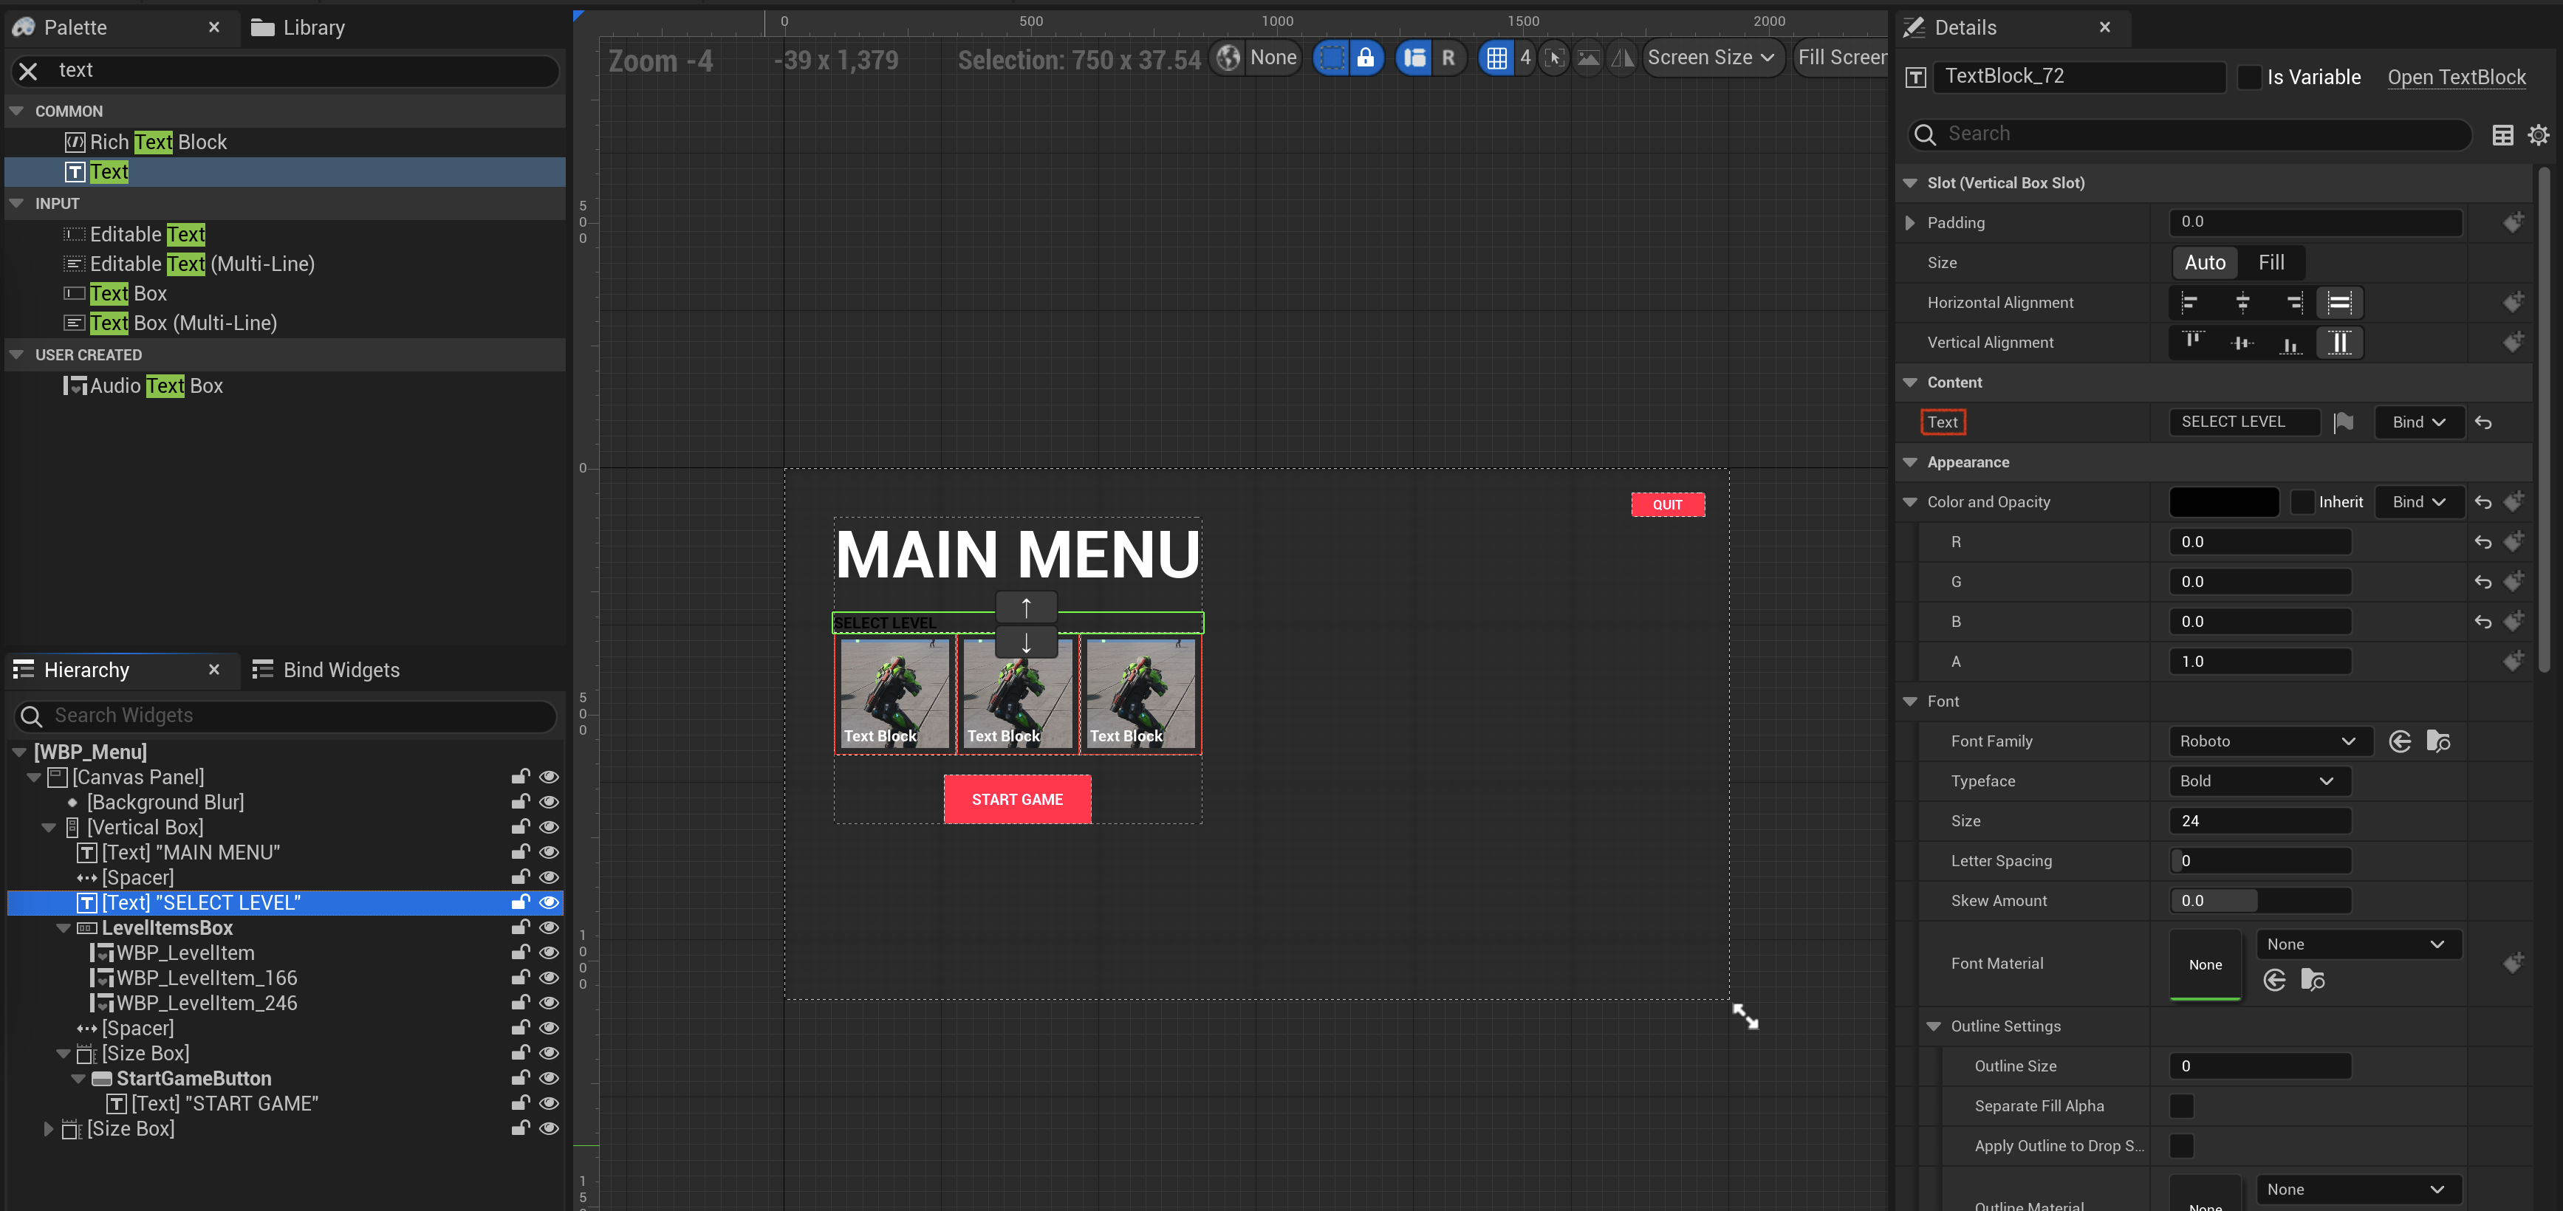The image size is (2563, 1211).
Task: Set vertical alignment to bottom
Action: pos(2290,343)
